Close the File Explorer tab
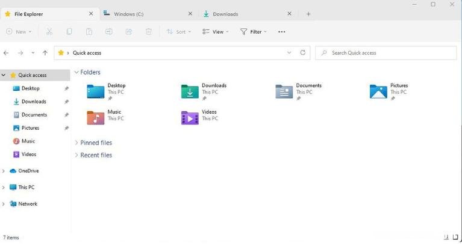 [91, 14]
